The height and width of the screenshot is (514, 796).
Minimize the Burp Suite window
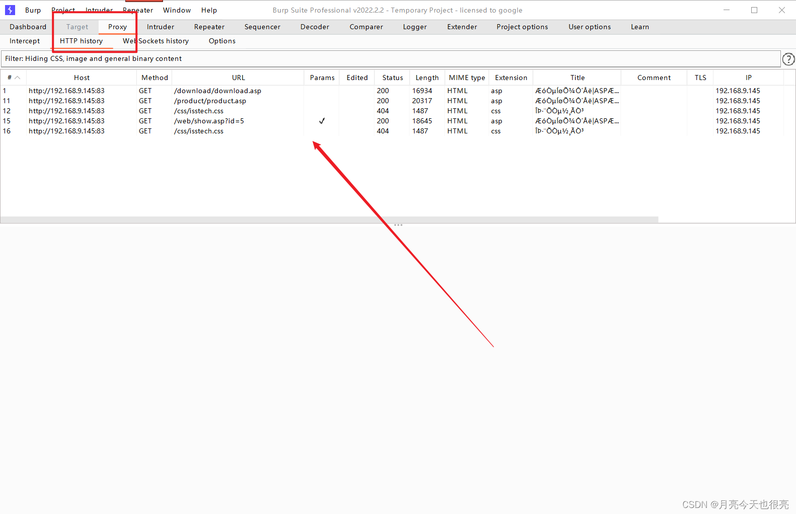(x=727, y=10)
